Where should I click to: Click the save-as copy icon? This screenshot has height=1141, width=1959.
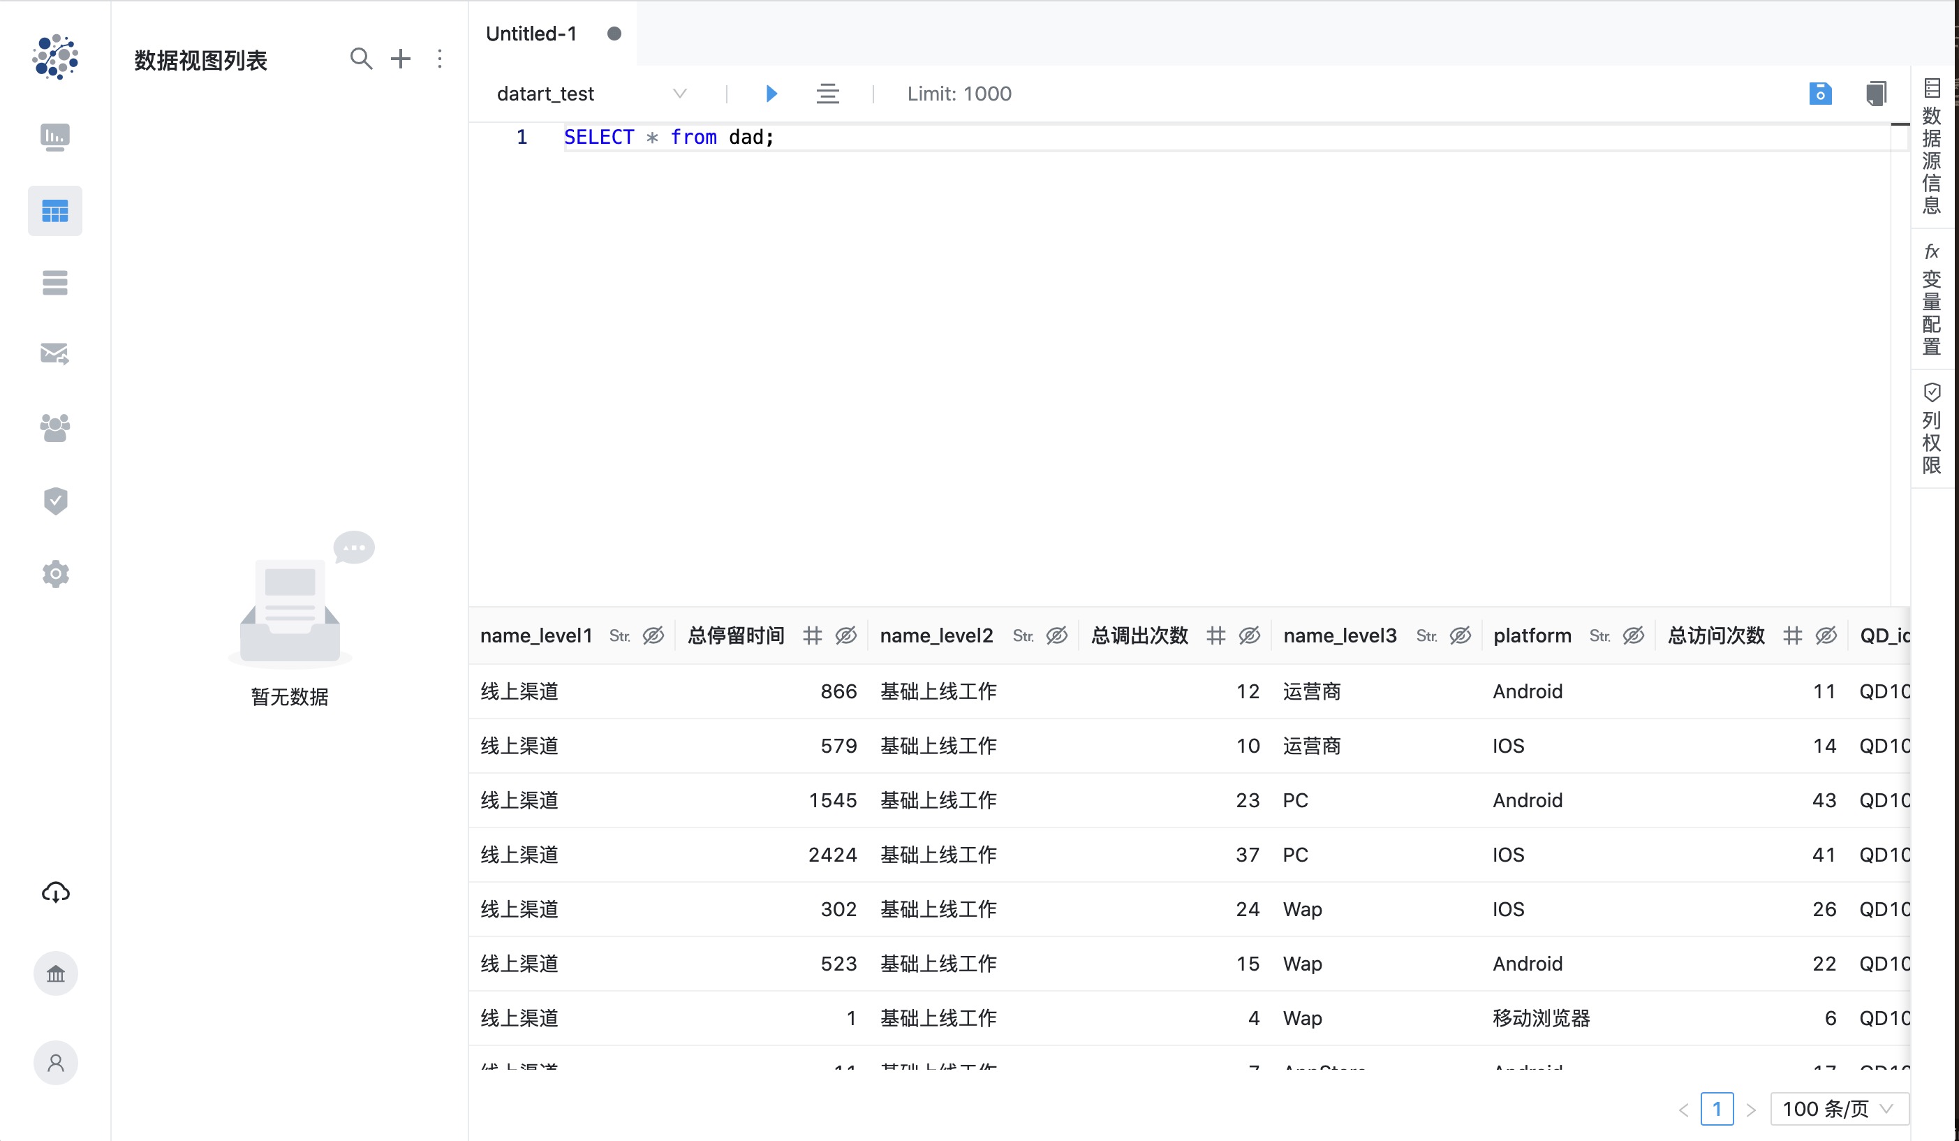[1876, 94]
